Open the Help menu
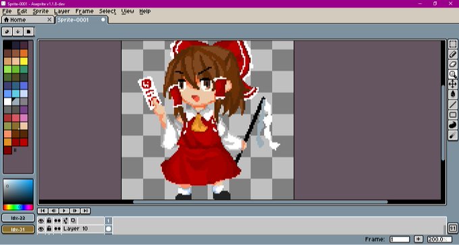459x245 pixels. [x=145, y=11]
